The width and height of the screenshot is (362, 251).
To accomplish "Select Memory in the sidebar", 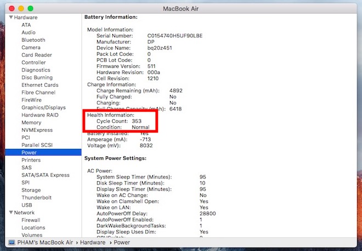I will [x=31, y=122].
